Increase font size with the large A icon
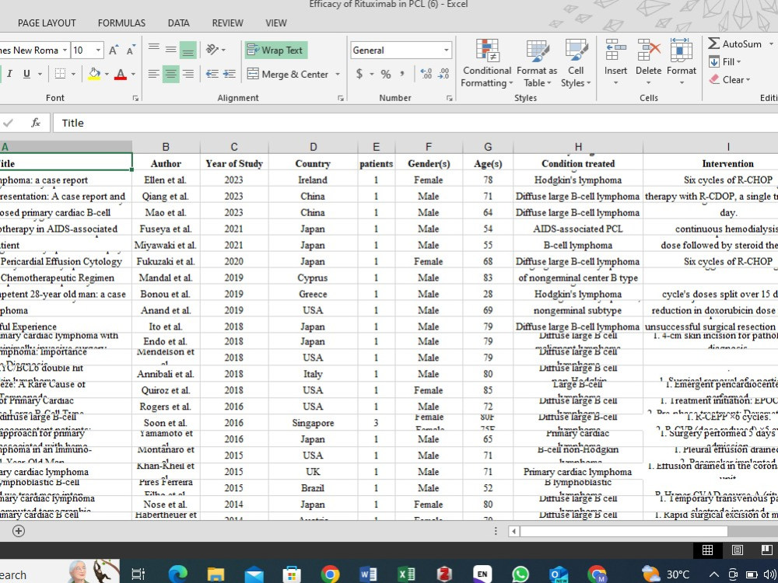This screenshot has width=778, height=583. click(x=114, y=50)
